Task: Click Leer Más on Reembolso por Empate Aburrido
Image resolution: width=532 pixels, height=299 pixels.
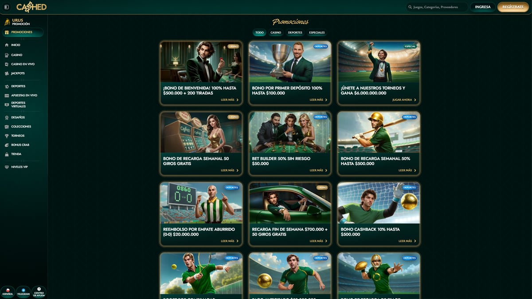Action: click(x=230, y=241)
